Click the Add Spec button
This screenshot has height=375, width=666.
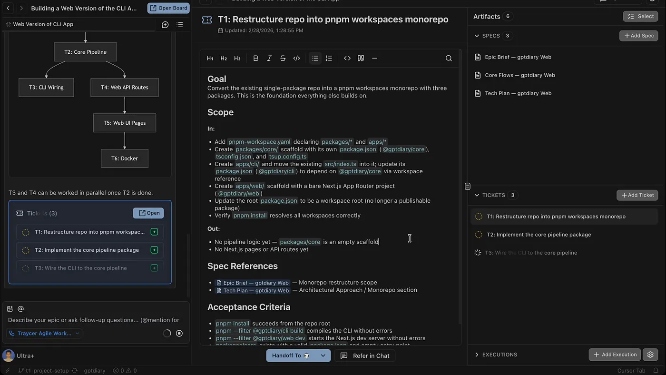coord(638,36)
